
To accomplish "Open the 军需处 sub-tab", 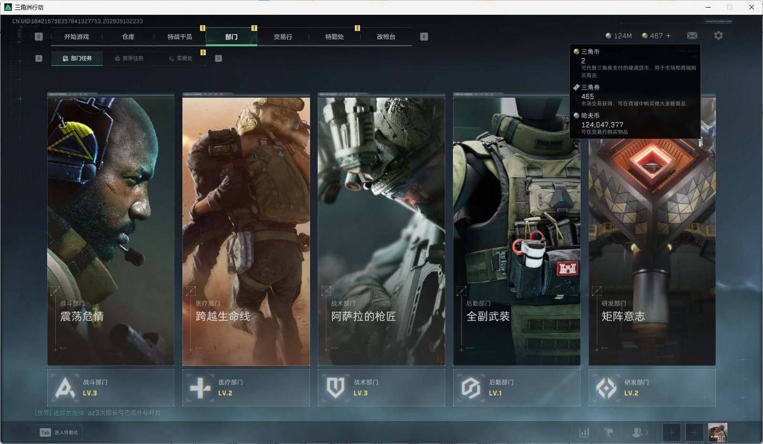I will (x=181, y=58).
